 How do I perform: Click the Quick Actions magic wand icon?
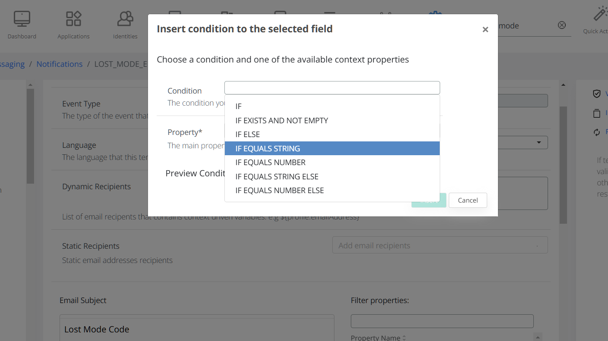[600, 14]
